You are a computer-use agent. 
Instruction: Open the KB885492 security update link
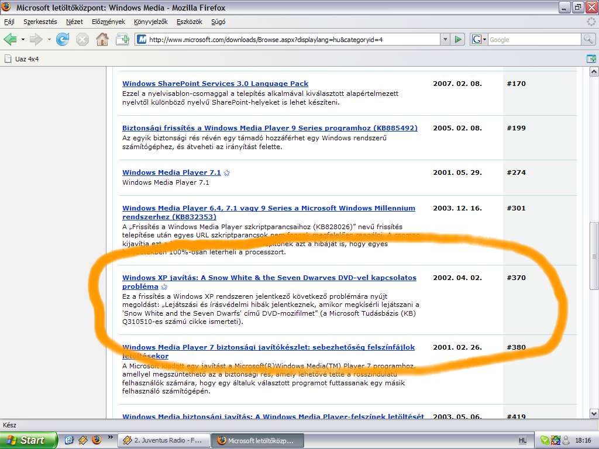click(x=270, y=128)
